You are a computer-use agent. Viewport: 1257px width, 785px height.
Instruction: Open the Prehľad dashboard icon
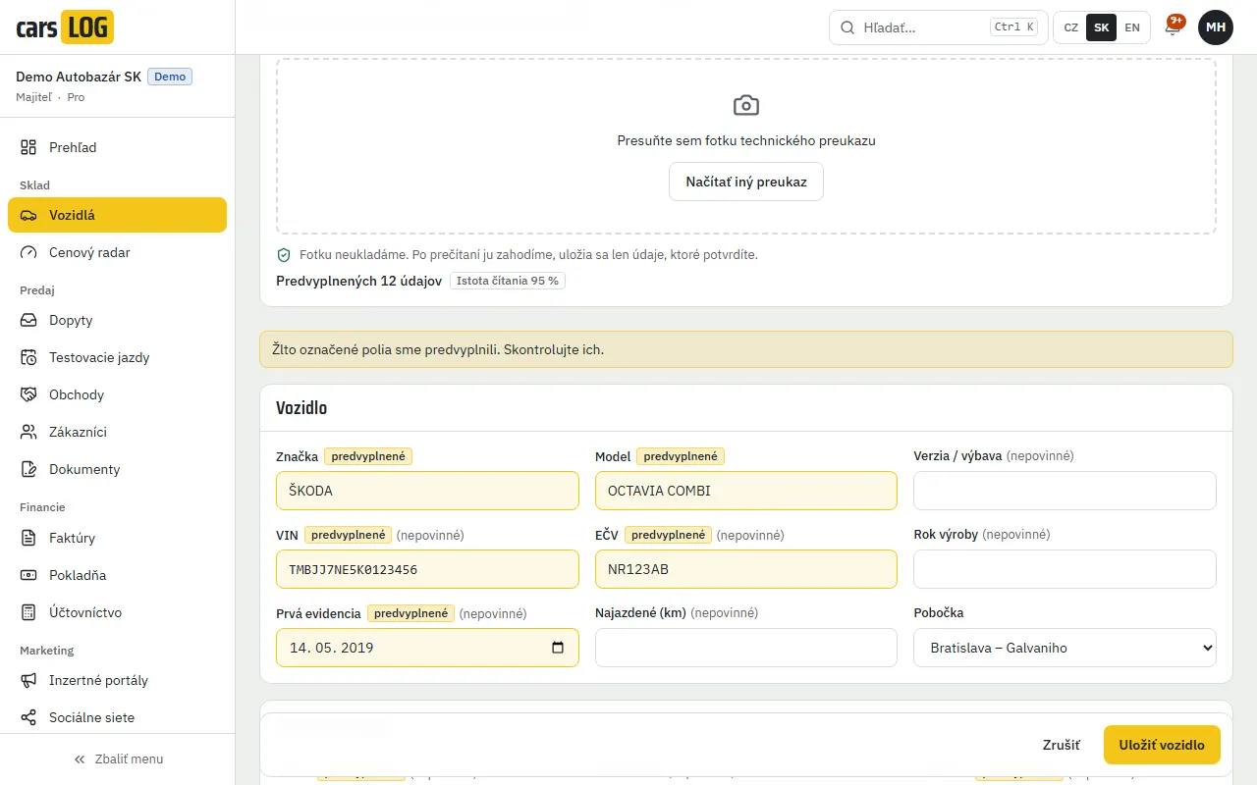pyautogui.click(x=28, y=147)
